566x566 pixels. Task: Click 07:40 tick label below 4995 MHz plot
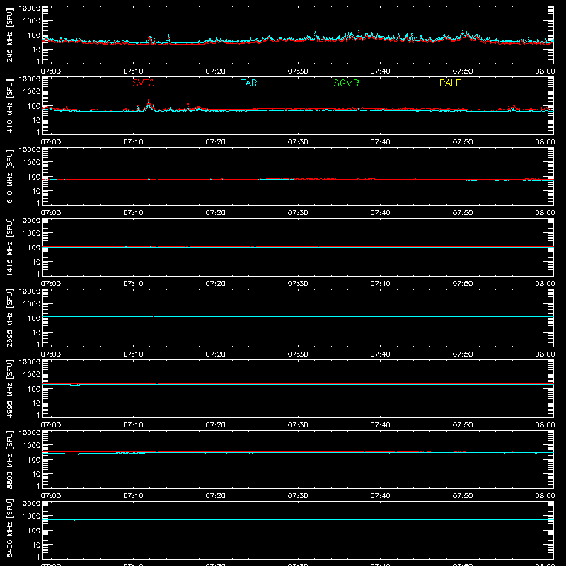point(380,425)
